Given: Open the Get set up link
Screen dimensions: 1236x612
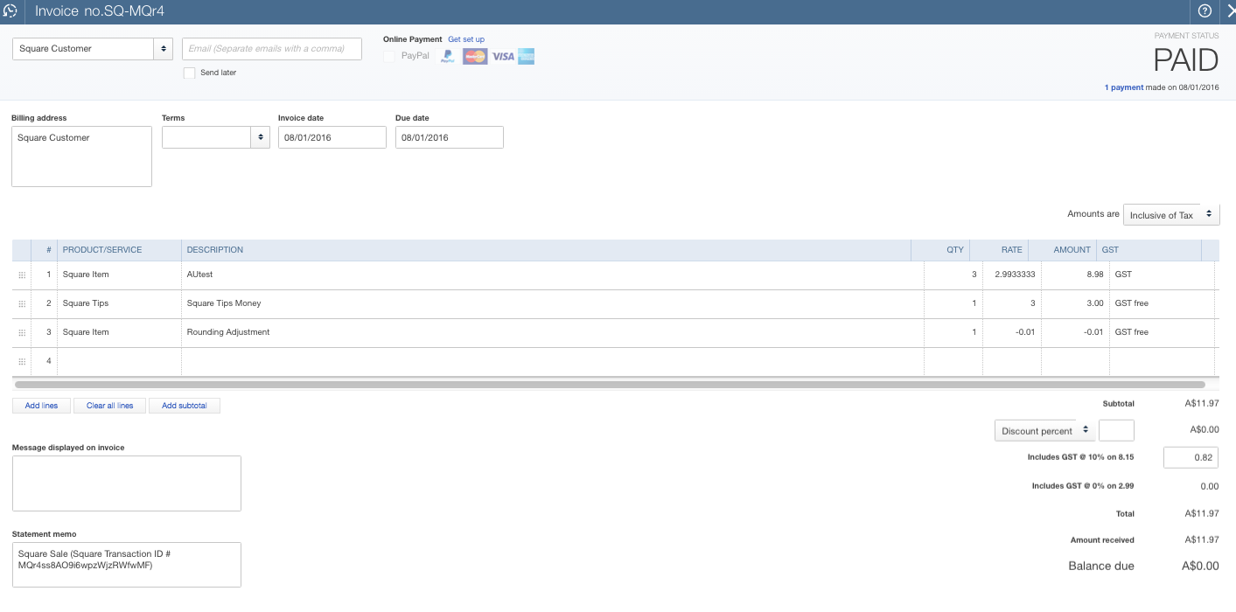Looking at the screenshot, I should coord(466,38).
